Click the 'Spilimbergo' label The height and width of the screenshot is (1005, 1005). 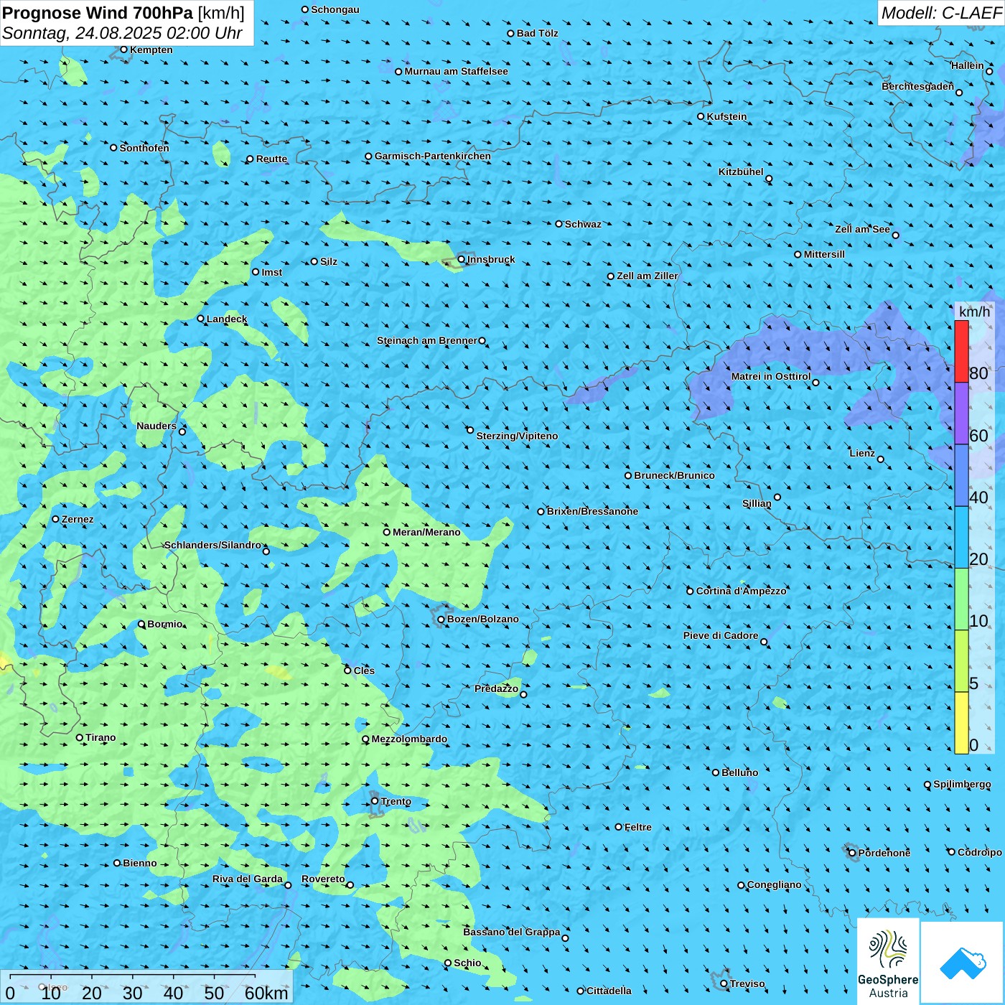[x=962, y=784]
